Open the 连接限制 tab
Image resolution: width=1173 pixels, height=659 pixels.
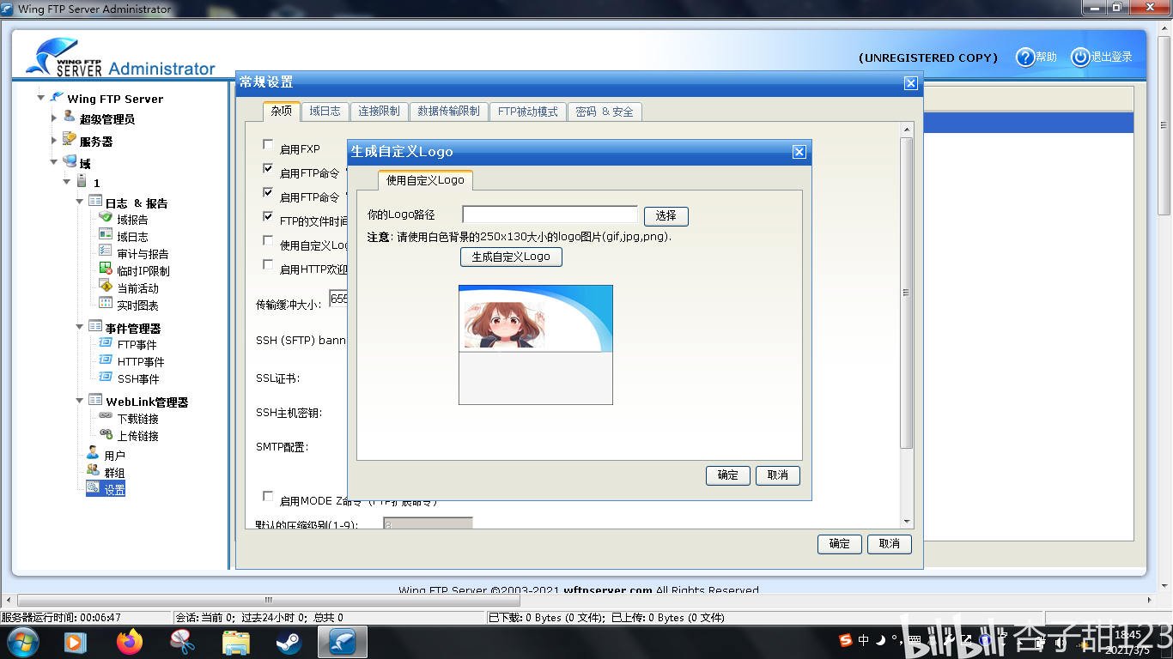(x=380, y=112)
